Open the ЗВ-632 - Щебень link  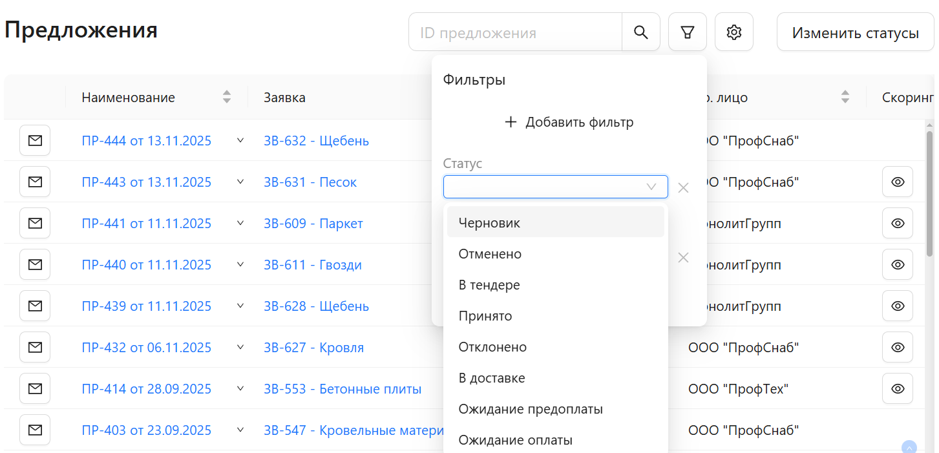pyautogui.click(x=316, y=140)
